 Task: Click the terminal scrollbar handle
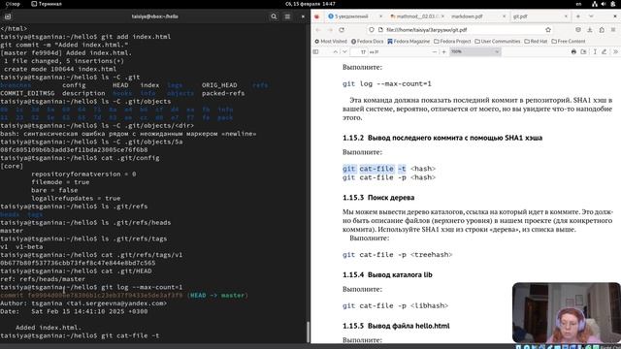coord(309,332)
